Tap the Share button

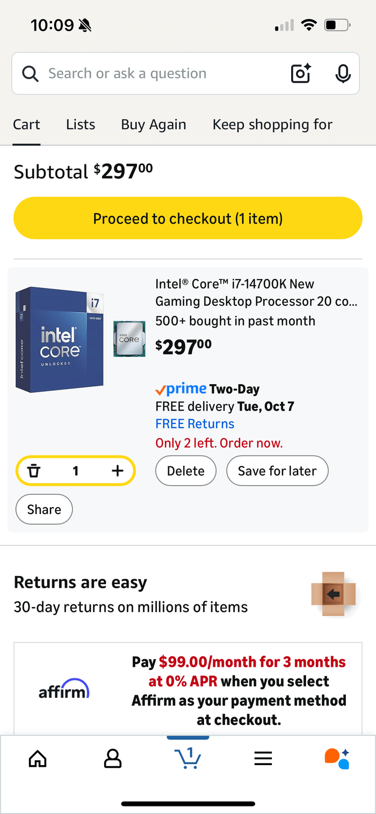pos(44,509)
